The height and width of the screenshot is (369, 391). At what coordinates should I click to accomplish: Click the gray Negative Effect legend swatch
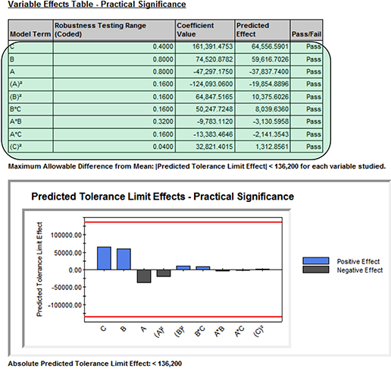pos(316,270)
